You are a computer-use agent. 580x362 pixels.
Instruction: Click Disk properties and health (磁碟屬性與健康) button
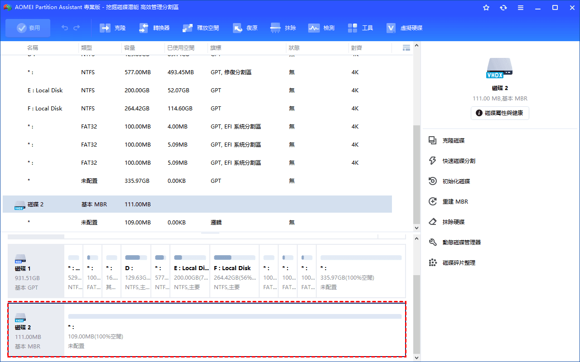[500, 113]
